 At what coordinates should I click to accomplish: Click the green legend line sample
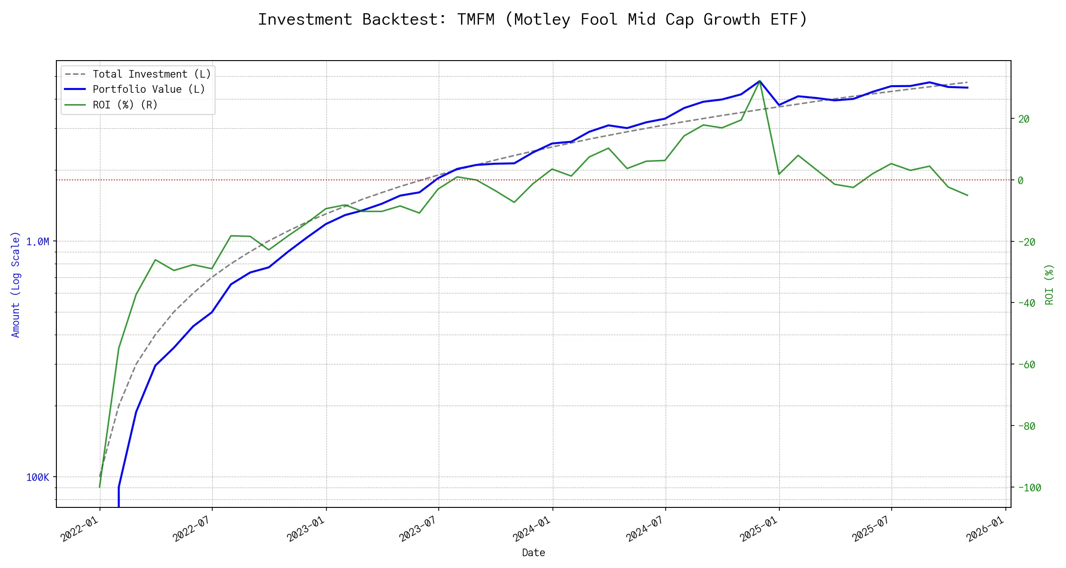(x=75, y=105)
